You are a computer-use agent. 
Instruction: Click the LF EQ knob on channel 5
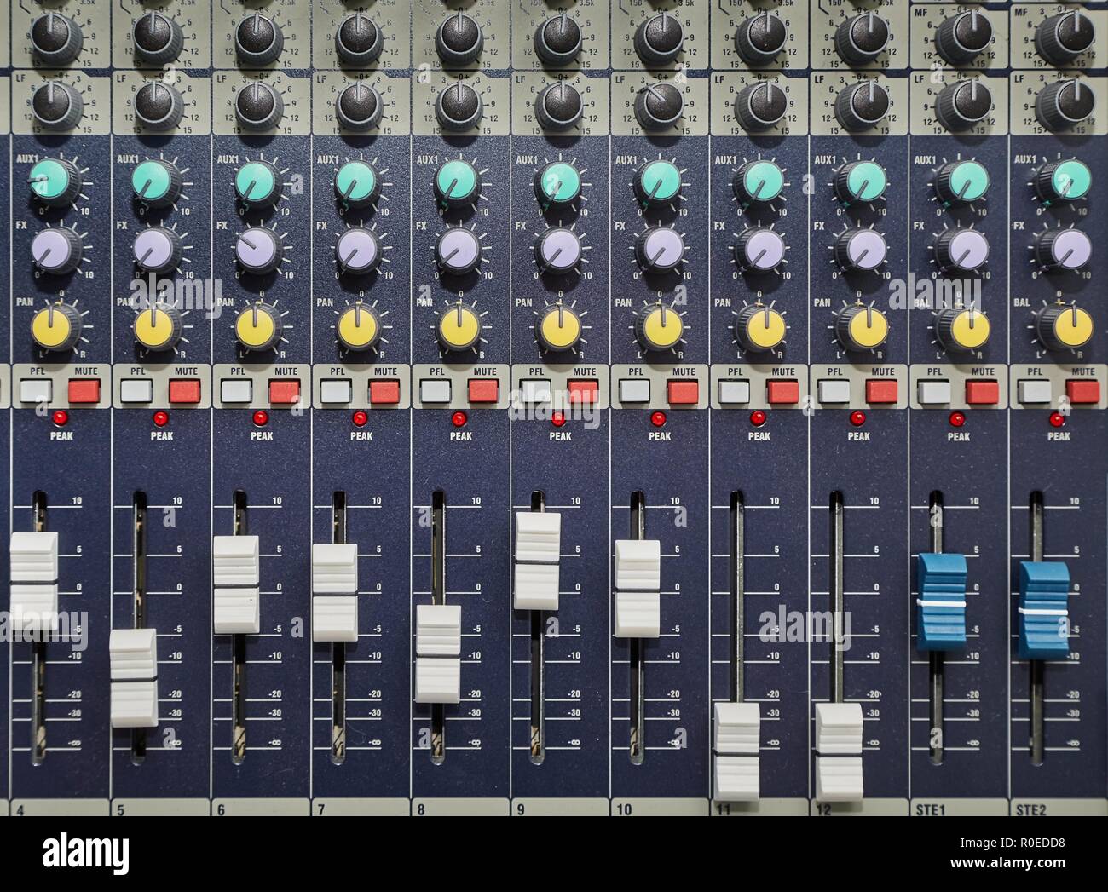tap(159, 104)
